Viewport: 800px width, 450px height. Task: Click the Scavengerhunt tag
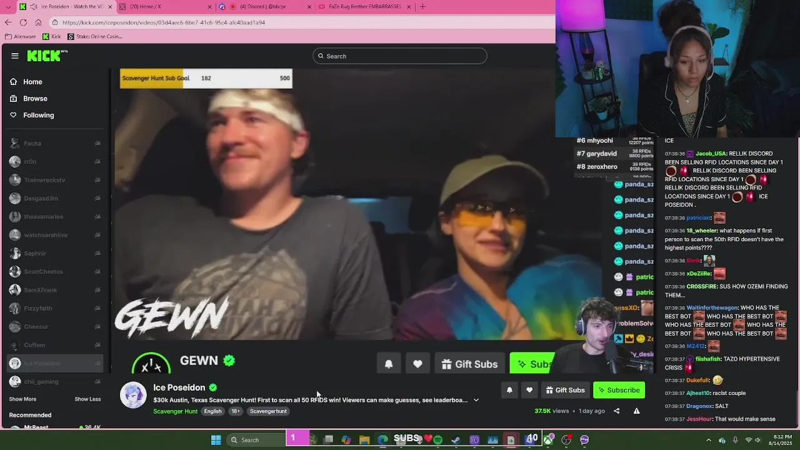(x=268, y=411)
